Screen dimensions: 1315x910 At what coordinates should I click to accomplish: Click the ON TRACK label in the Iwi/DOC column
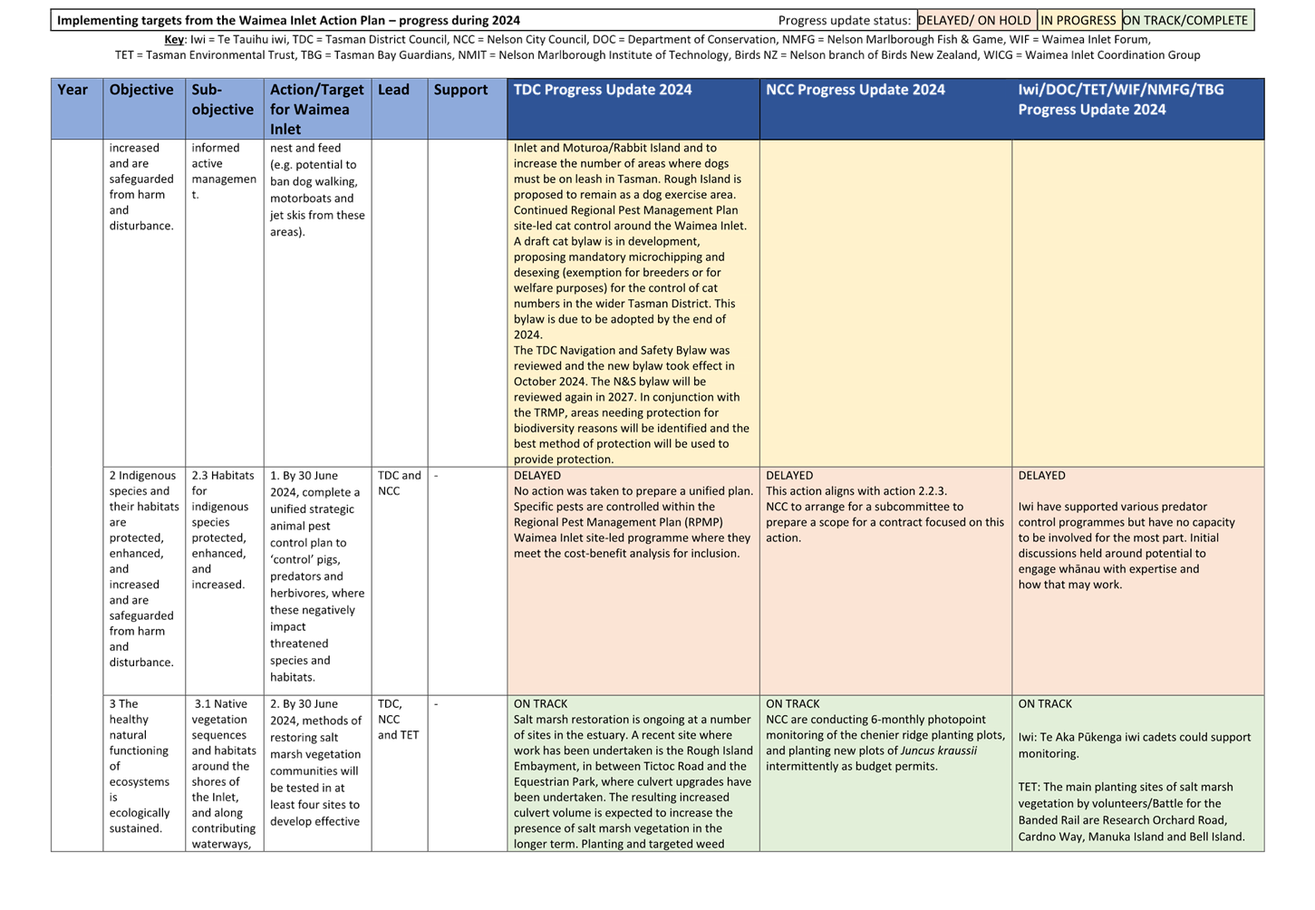pos(1045,703)
